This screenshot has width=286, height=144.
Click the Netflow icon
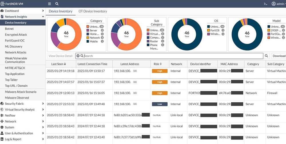(2, 115)
